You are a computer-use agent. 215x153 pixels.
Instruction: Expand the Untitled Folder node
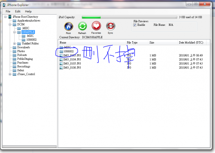coord(14,44)
